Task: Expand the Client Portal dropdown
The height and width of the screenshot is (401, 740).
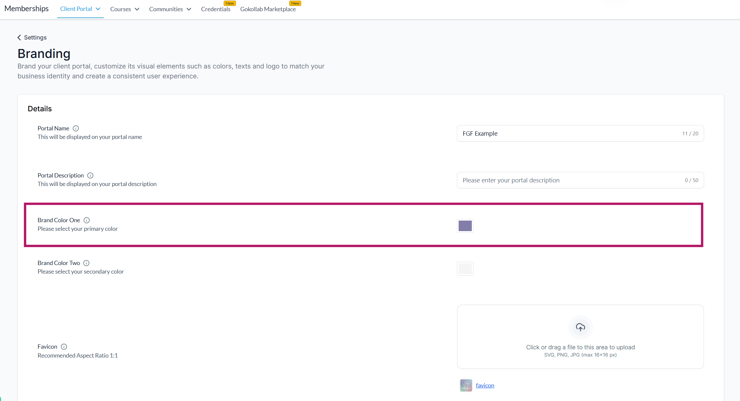Action: point(98,9)
